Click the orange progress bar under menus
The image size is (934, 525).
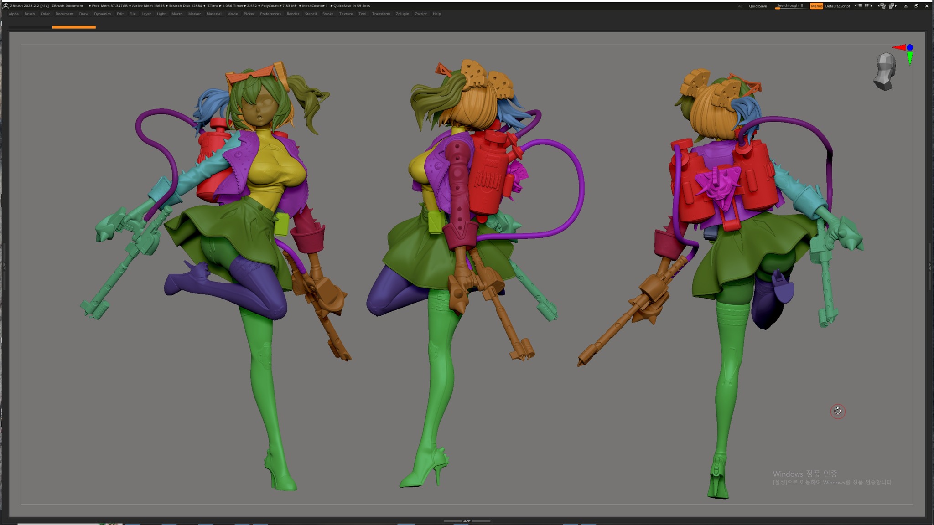[x=74, y=27]
